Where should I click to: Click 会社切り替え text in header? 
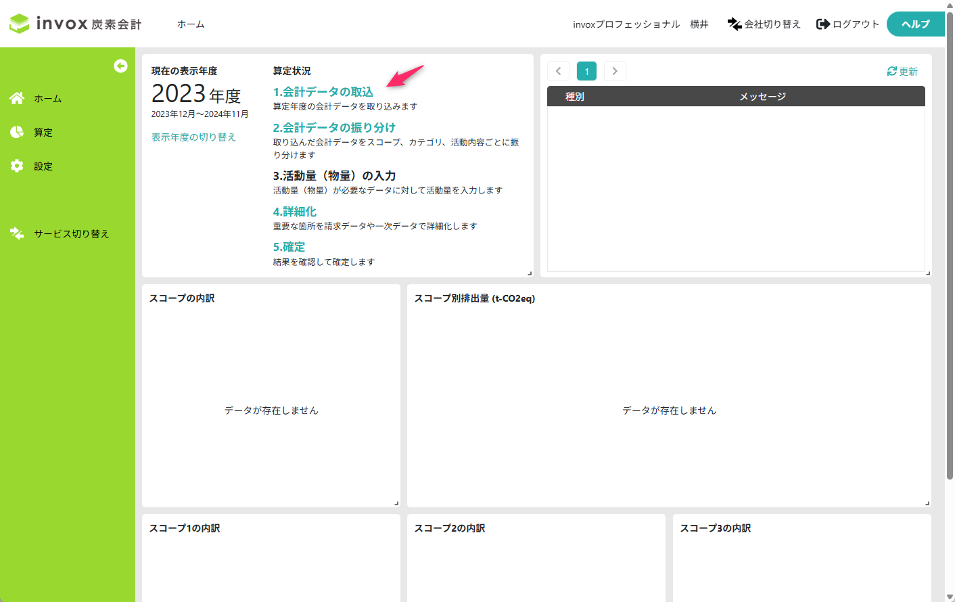[772, 24]
